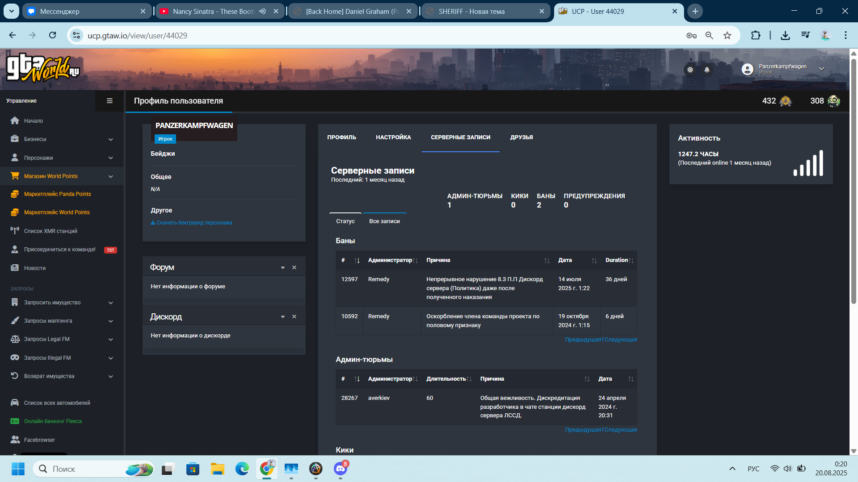The width and height of the screenshot is (858, 482).
Task: Click the Запросить имущество building icon
Action: 15,302
